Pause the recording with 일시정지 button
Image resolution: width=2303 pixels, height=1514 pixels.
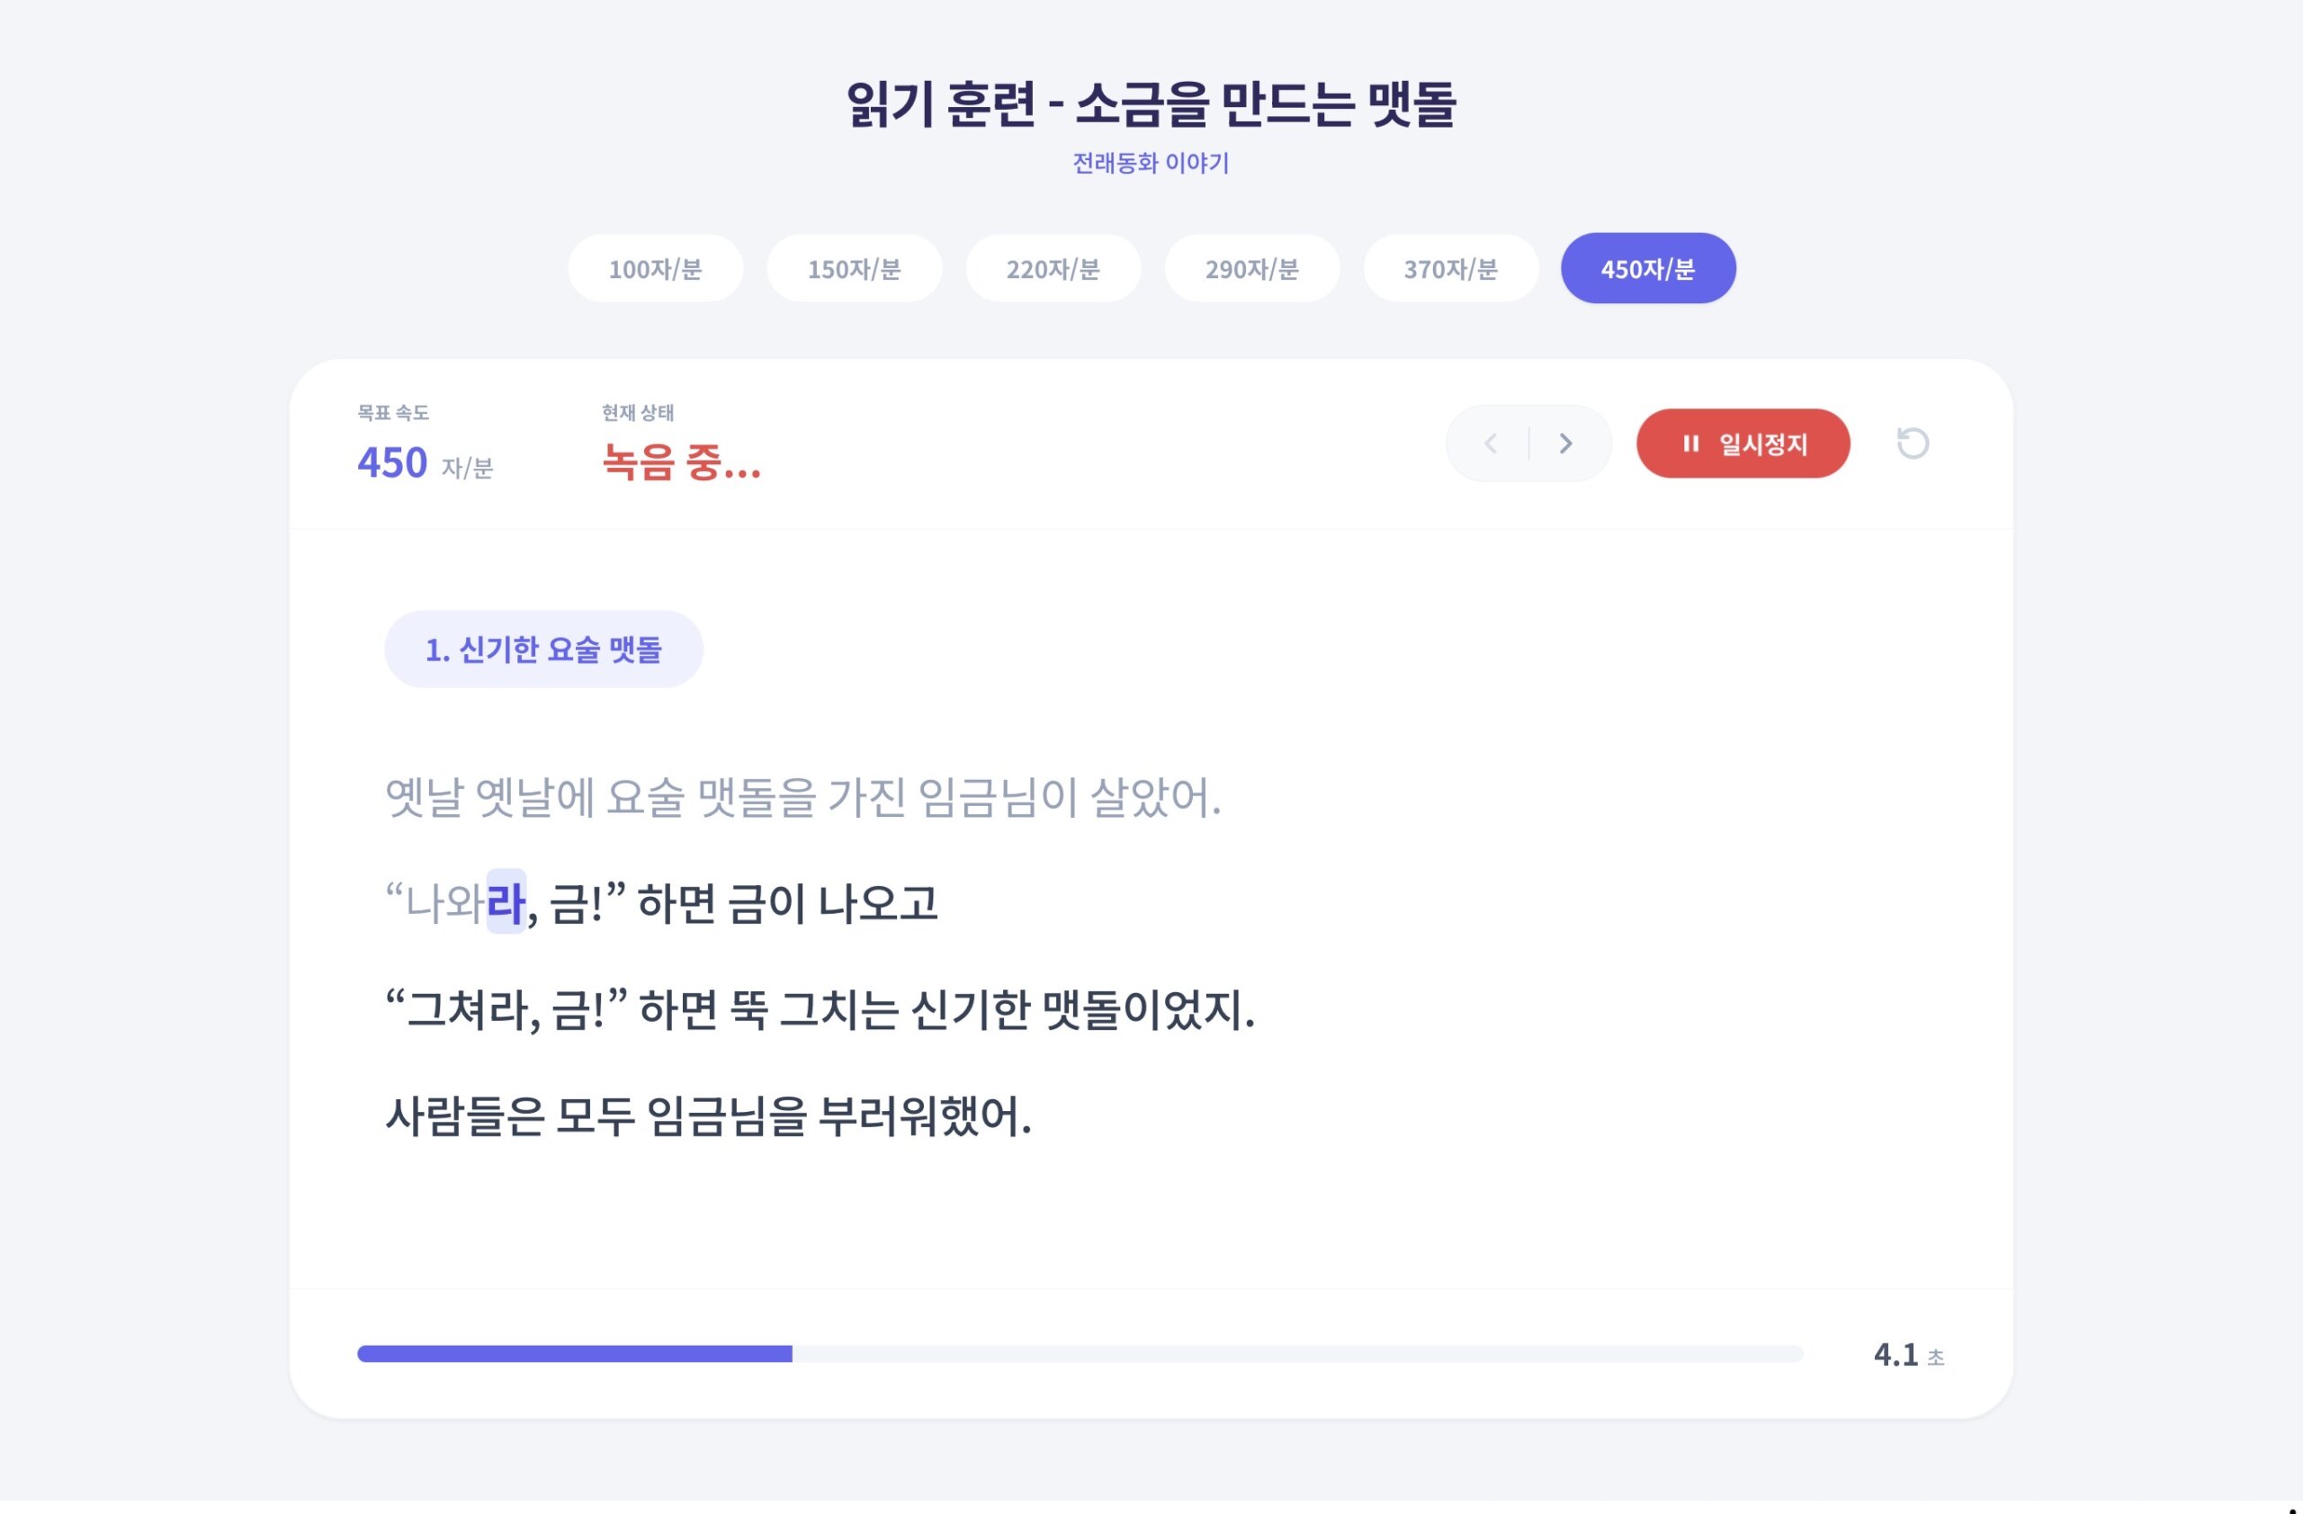tap(1743, 443)
